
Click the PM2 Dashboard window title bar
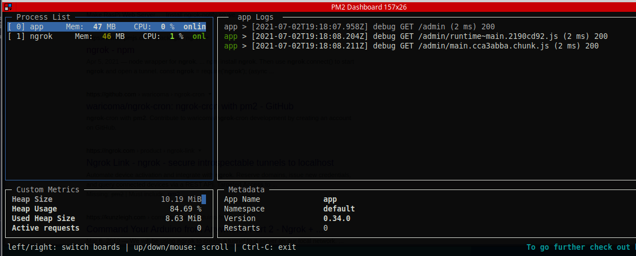pos(369,7)
